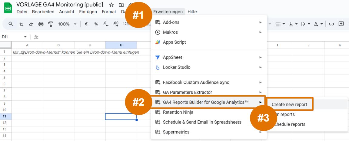Increase decimal places
The width and height of the screenshot is (349, 141).
(x=116, y=24)
